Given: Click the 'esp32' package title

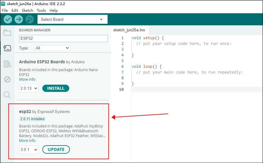Looking at the screenshot, I should point(25,111).
